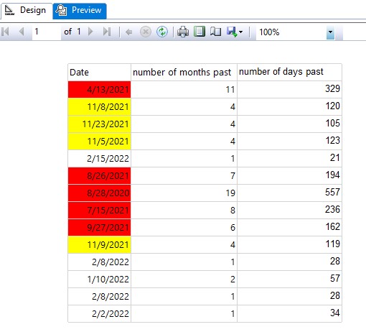This screenshot has height=332, width=366.
Task: Select the red 4/13/2021 date cell
Action: pos(99,89)
